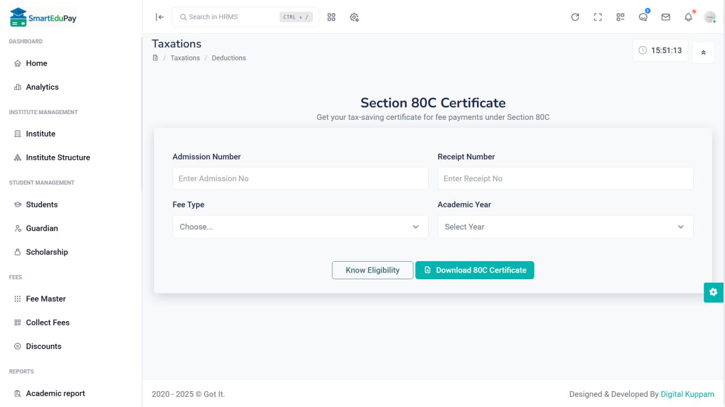Viewport: 725px width, 407px height.
Task: Open the mail envelope icon
Action: pyautogui.click(x=666, y=17)
